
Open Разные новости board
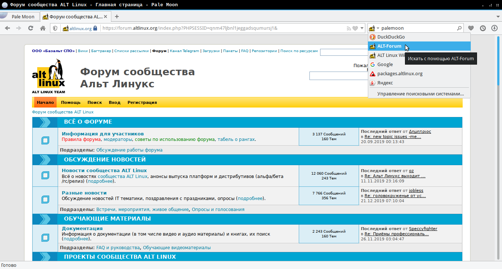(x=84, y=193)
